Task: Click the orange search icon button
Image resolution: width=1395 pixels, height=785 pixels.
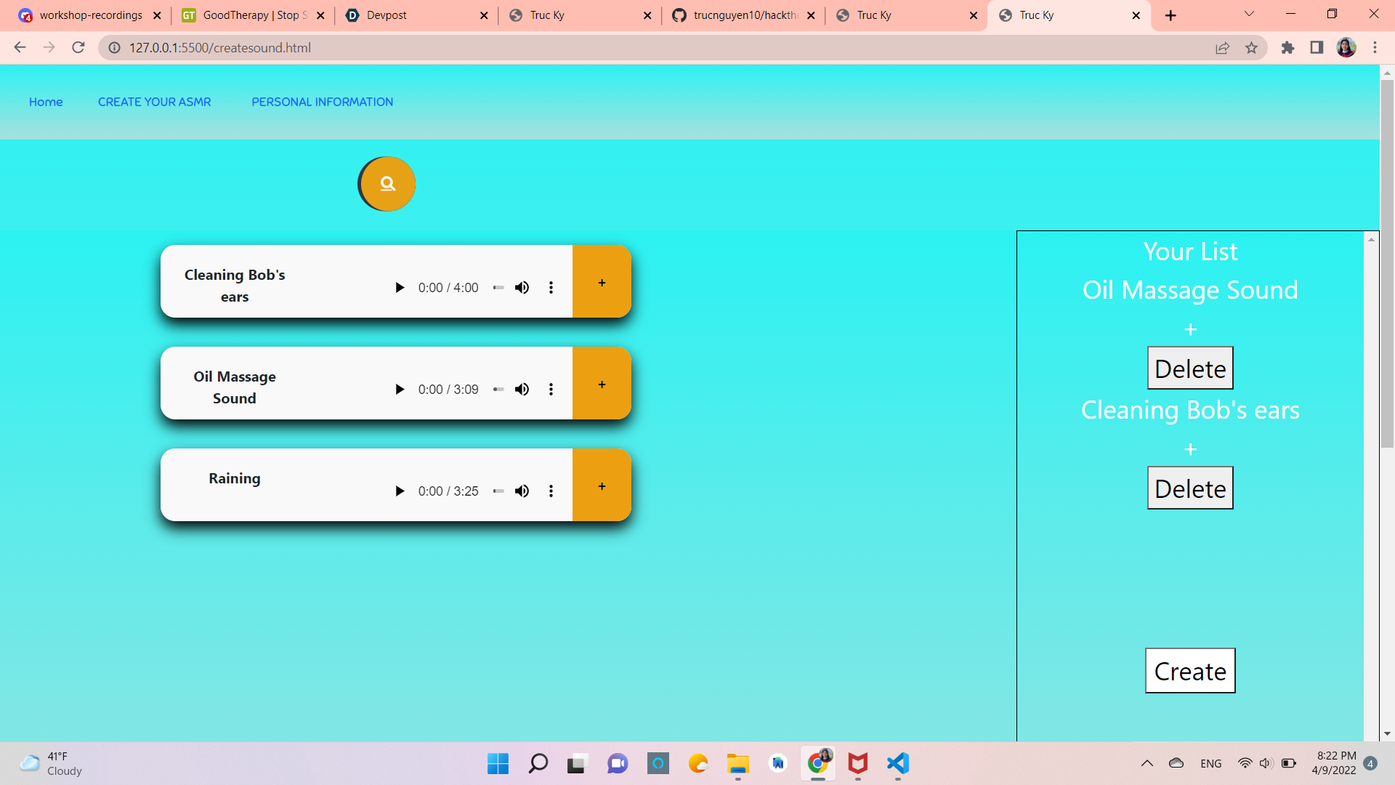Action: 387,184
